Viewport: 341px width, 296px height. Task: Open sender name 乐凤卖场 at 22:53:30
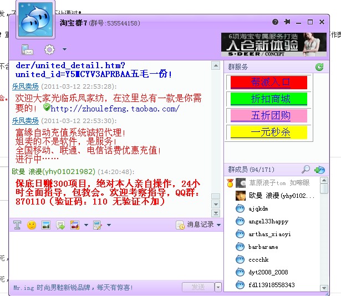[25, 121]
